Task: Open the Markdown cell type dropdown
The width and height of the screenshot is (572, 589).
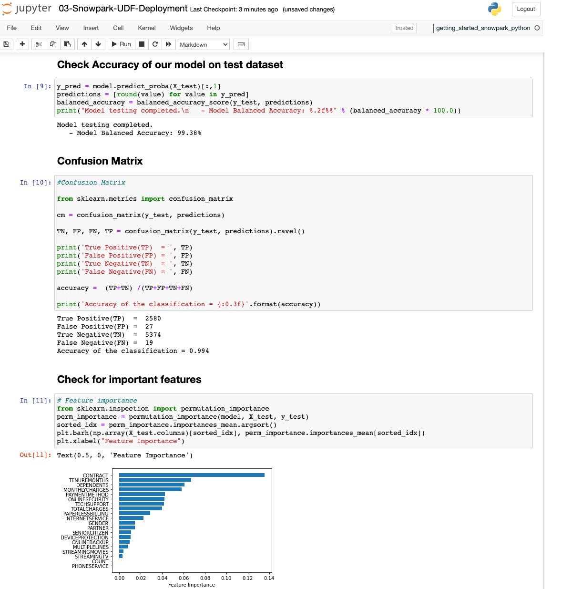Action: (x=204, y=44)
